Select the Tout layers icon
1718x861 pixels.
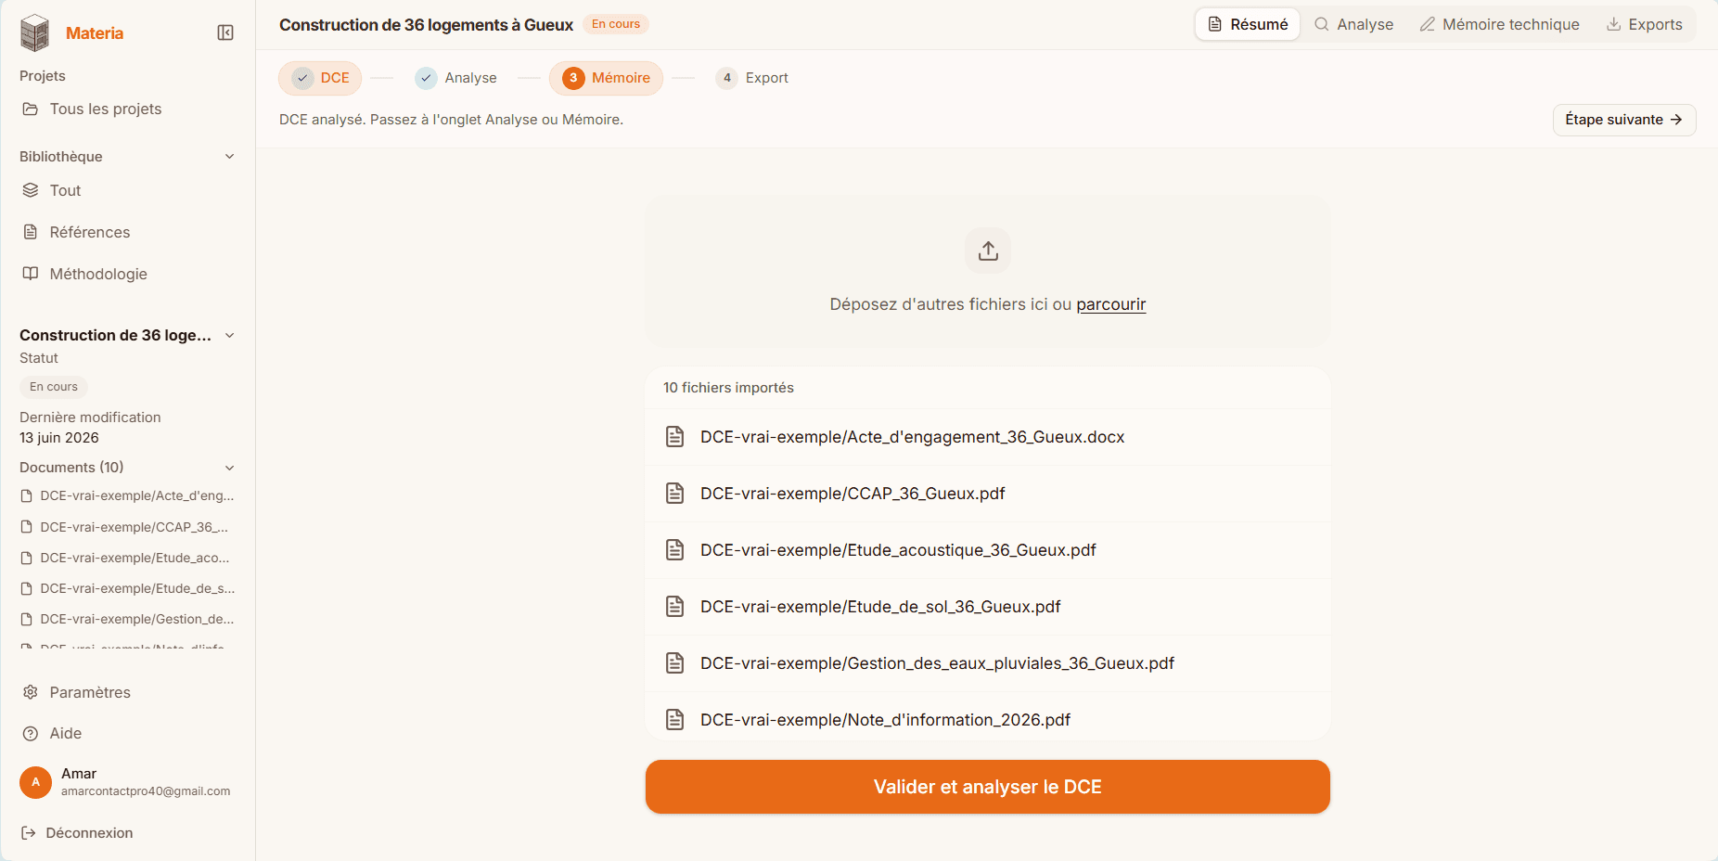tap(31, 190)
